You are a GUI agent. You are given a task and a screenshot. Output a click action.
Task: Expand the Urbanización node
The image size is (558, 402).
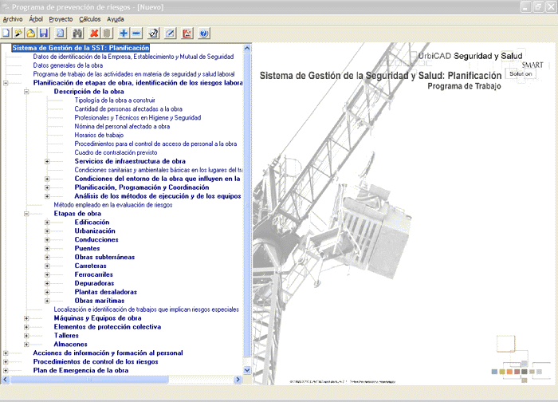pos(47,231)
